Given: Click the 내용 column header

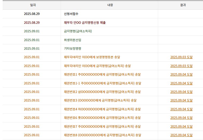Looking at the screenshot, I should [x=110, y=5].
